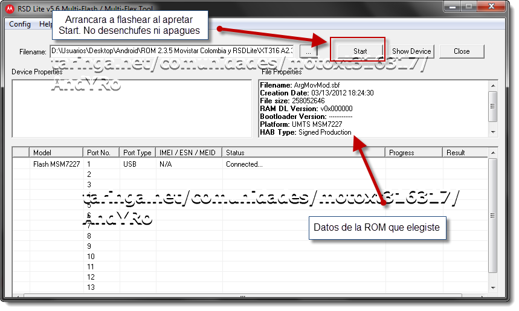
Task: Click the Creation Date line in File Properties
Action: [317, 93]
